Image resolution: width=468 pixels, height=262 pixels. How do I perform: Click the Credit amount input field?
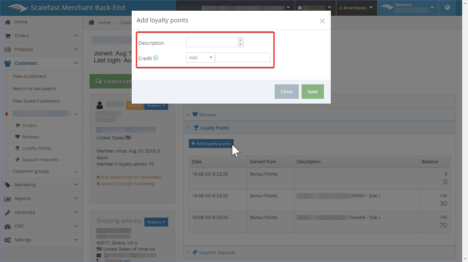point(243,57)
